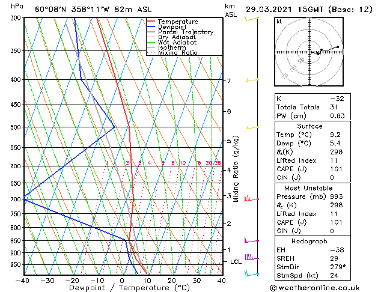Click the 300 hPa pressure axis label

(17, 18)
